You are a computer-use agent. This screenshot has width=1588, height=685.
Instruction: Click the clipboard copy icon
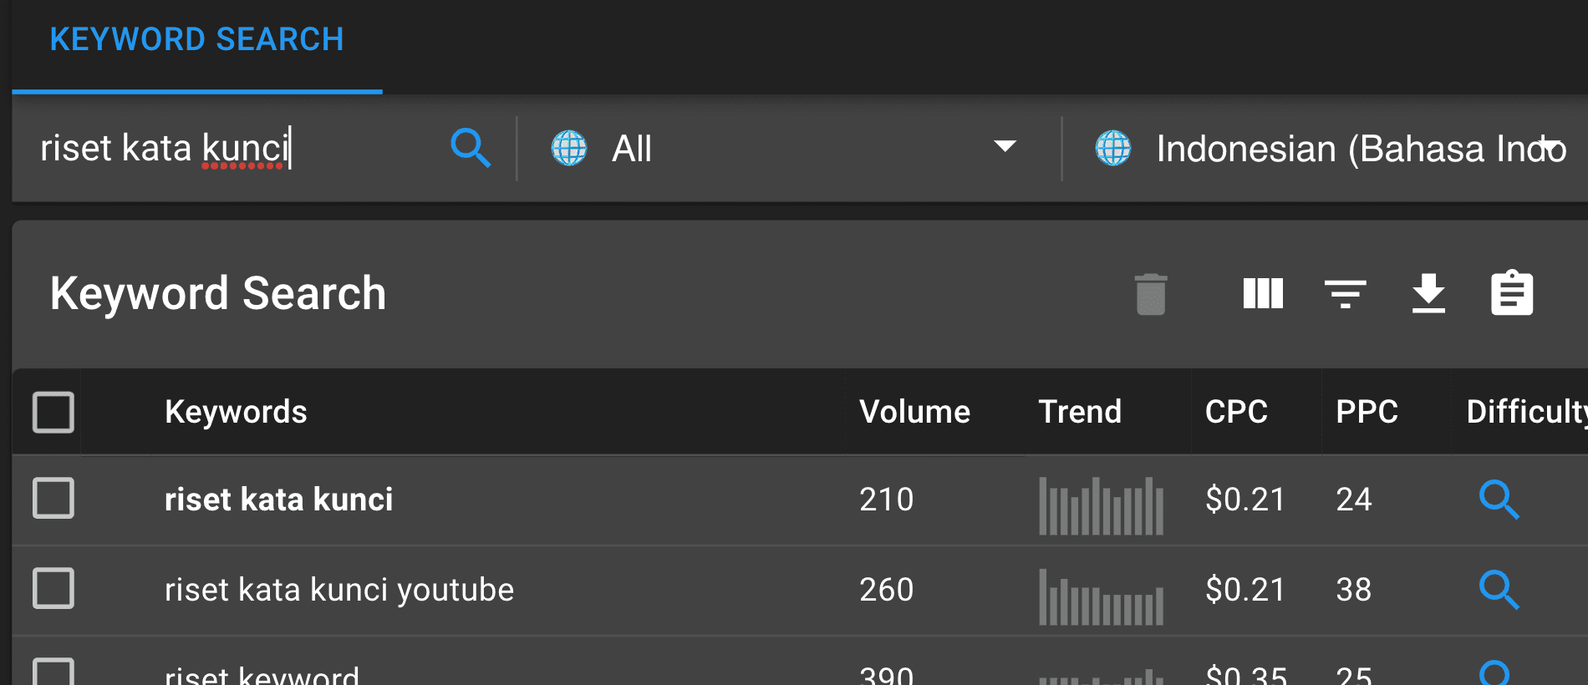point(1511,294)
